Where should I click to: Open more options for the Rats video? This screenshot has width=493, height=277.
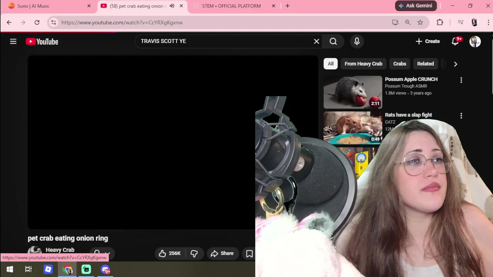[x=461, y=116]
